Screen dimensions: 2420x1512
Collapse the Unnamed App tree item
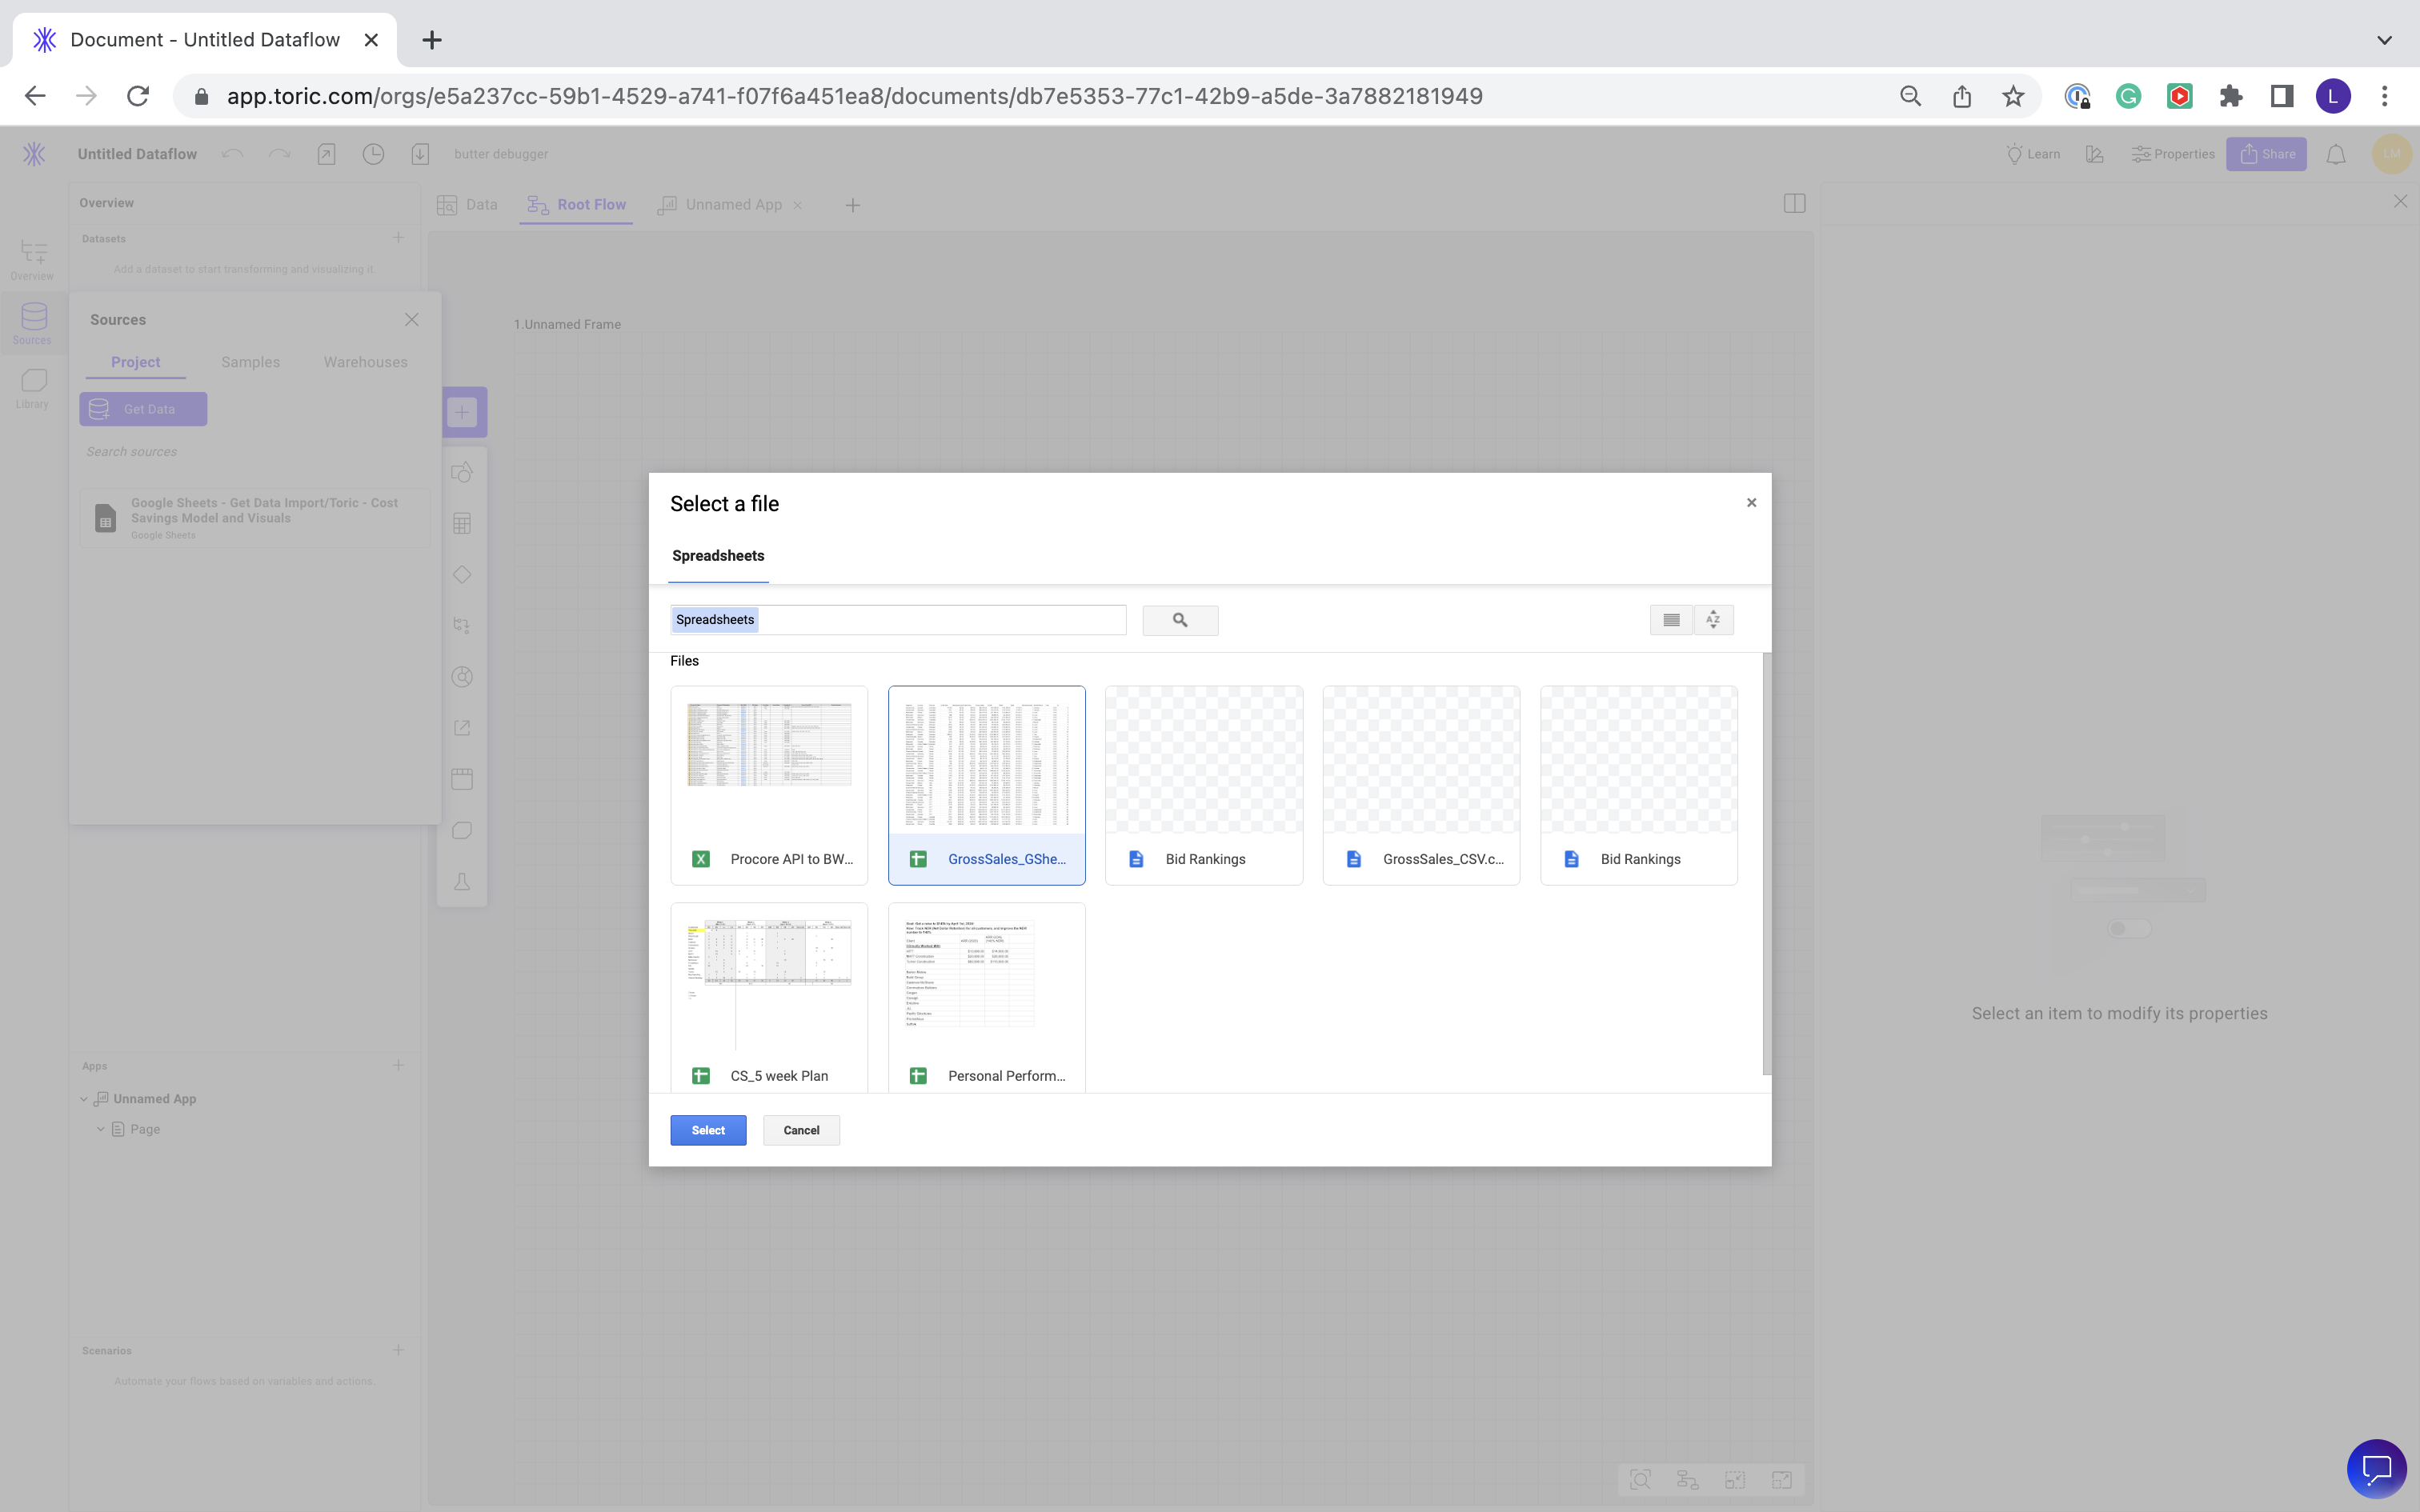(84, 1099)
